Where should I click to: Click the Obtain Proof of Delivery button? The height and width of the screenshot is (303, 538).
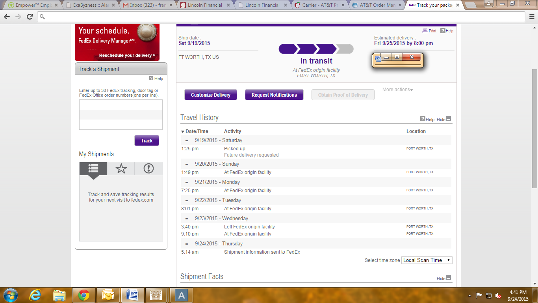point(343,95)
